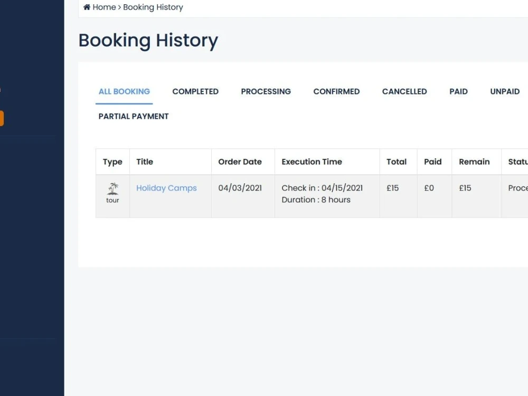The width and height of the screenshot is (528, 396).
Task: Switch back to the ALL BOOKING tab
Action: tap(124, 91)
